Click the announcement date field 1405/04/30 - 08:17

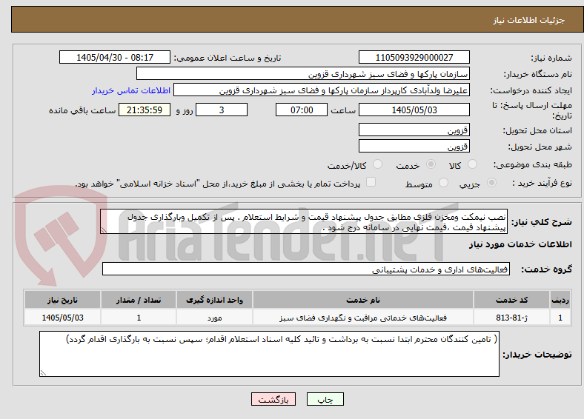click(115, 57)
